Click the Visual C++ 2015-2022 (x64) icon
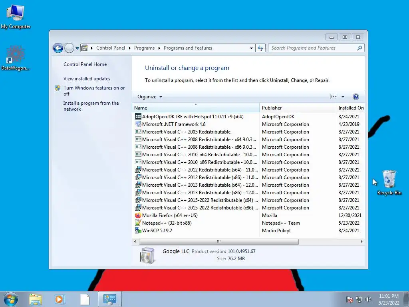Viewport: 409px width, 307px height. coord(138,200)
